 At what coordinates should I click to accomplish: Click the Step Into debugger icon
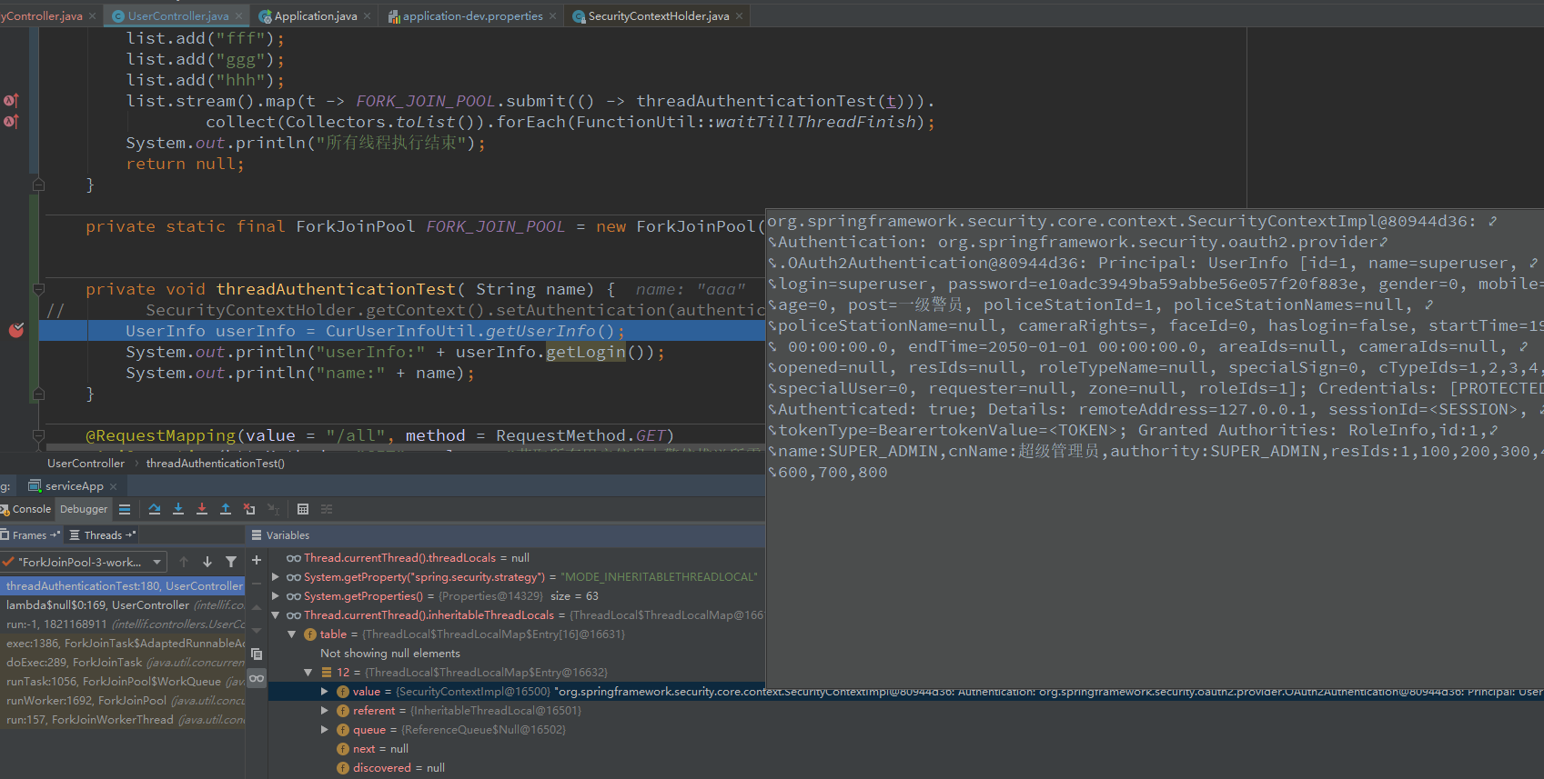pyautogui.click(x=178, y=509)
